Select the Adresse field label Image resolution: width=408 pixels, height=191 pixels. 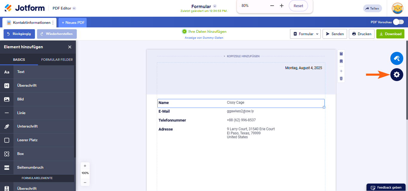[165, 129]
